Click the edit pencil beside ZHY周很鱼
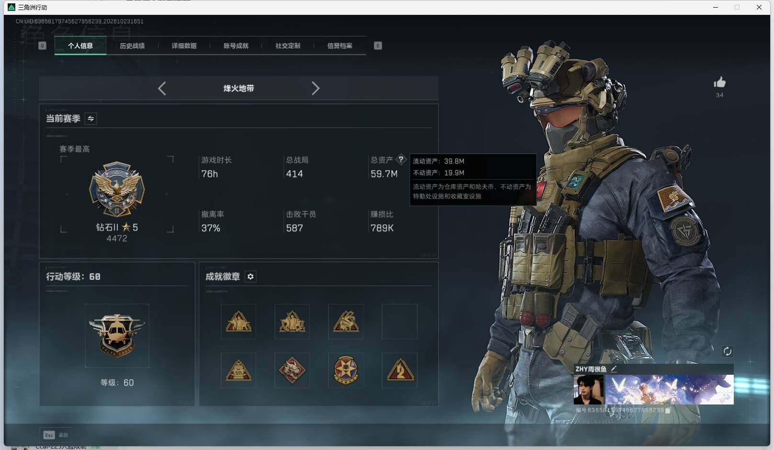The height and width of the screenshot is (450, 774). pos(614,369)
